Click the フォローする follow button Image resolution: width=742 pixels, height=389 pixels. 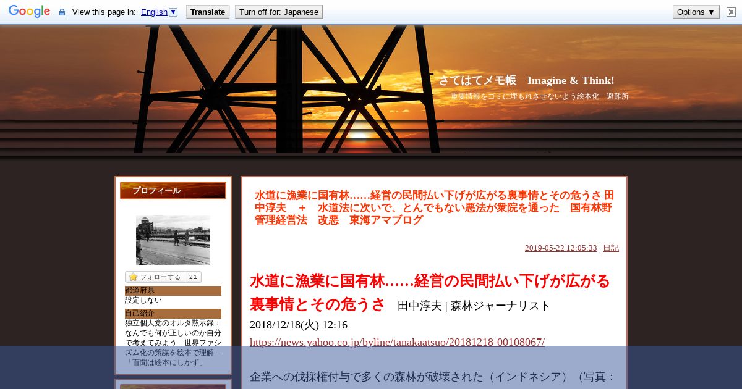[155, 277]
